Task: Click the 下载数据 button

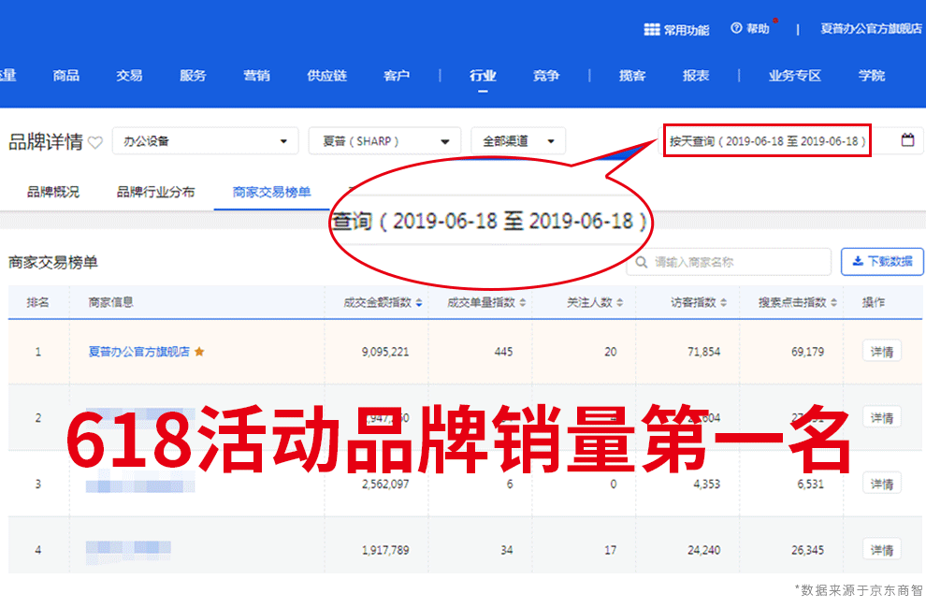Action: tap(882, 262)
